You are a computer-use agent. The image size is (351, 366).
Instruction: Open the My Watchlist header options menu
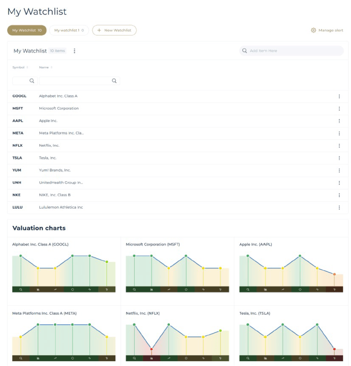pyautogui.click(x=74, y=51)
